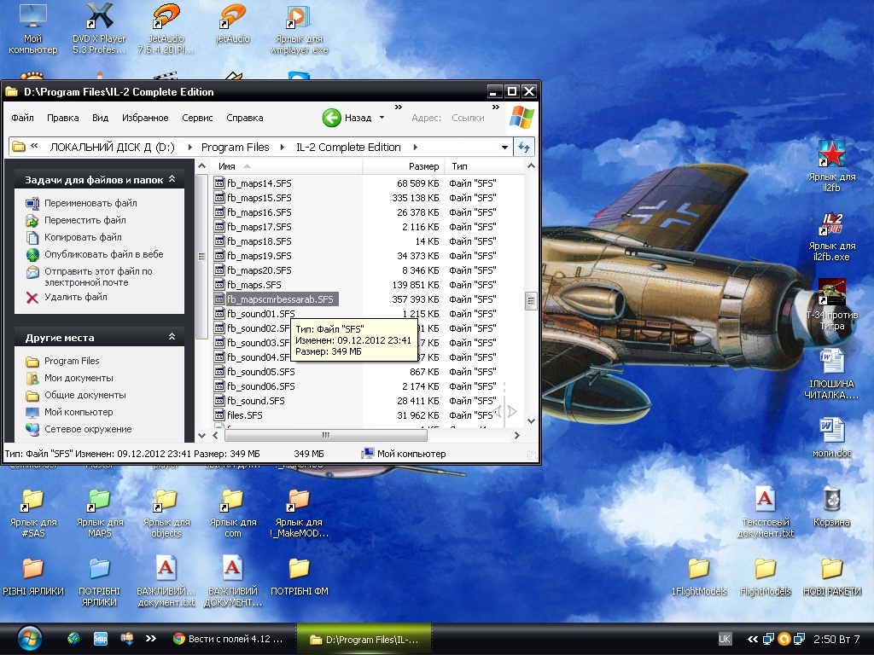Expand arrow after Program Files breadcrumb
Viewport: 874px width, 655px height.
click(282, 147)
